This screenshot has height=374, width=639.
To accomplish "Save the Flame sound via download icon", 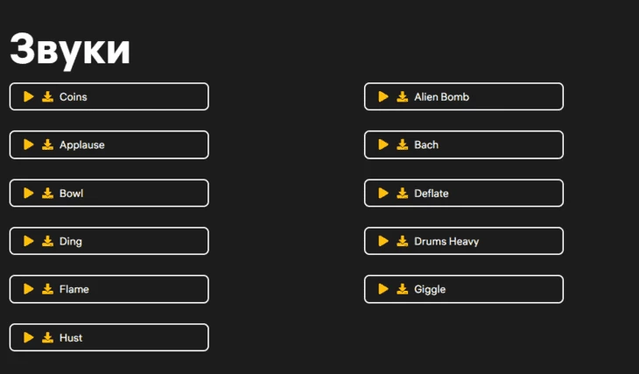I will [47, 289].
